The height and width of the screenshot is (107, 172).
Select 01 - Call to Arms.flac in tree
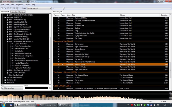19,44
